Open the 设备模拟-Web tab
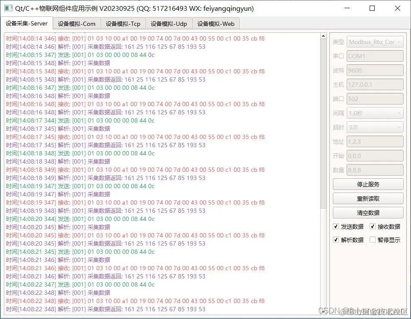This screenshot has width=411, height=319. [x=215, y=24]
